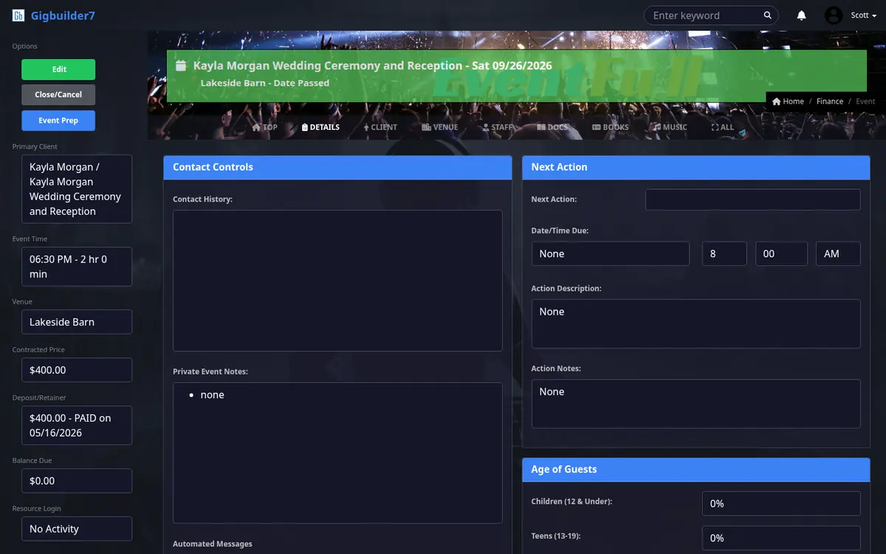This screenshot has width=886, height=554.
Task: Switch to the MUSIC tab
Action: coord(670,127)
